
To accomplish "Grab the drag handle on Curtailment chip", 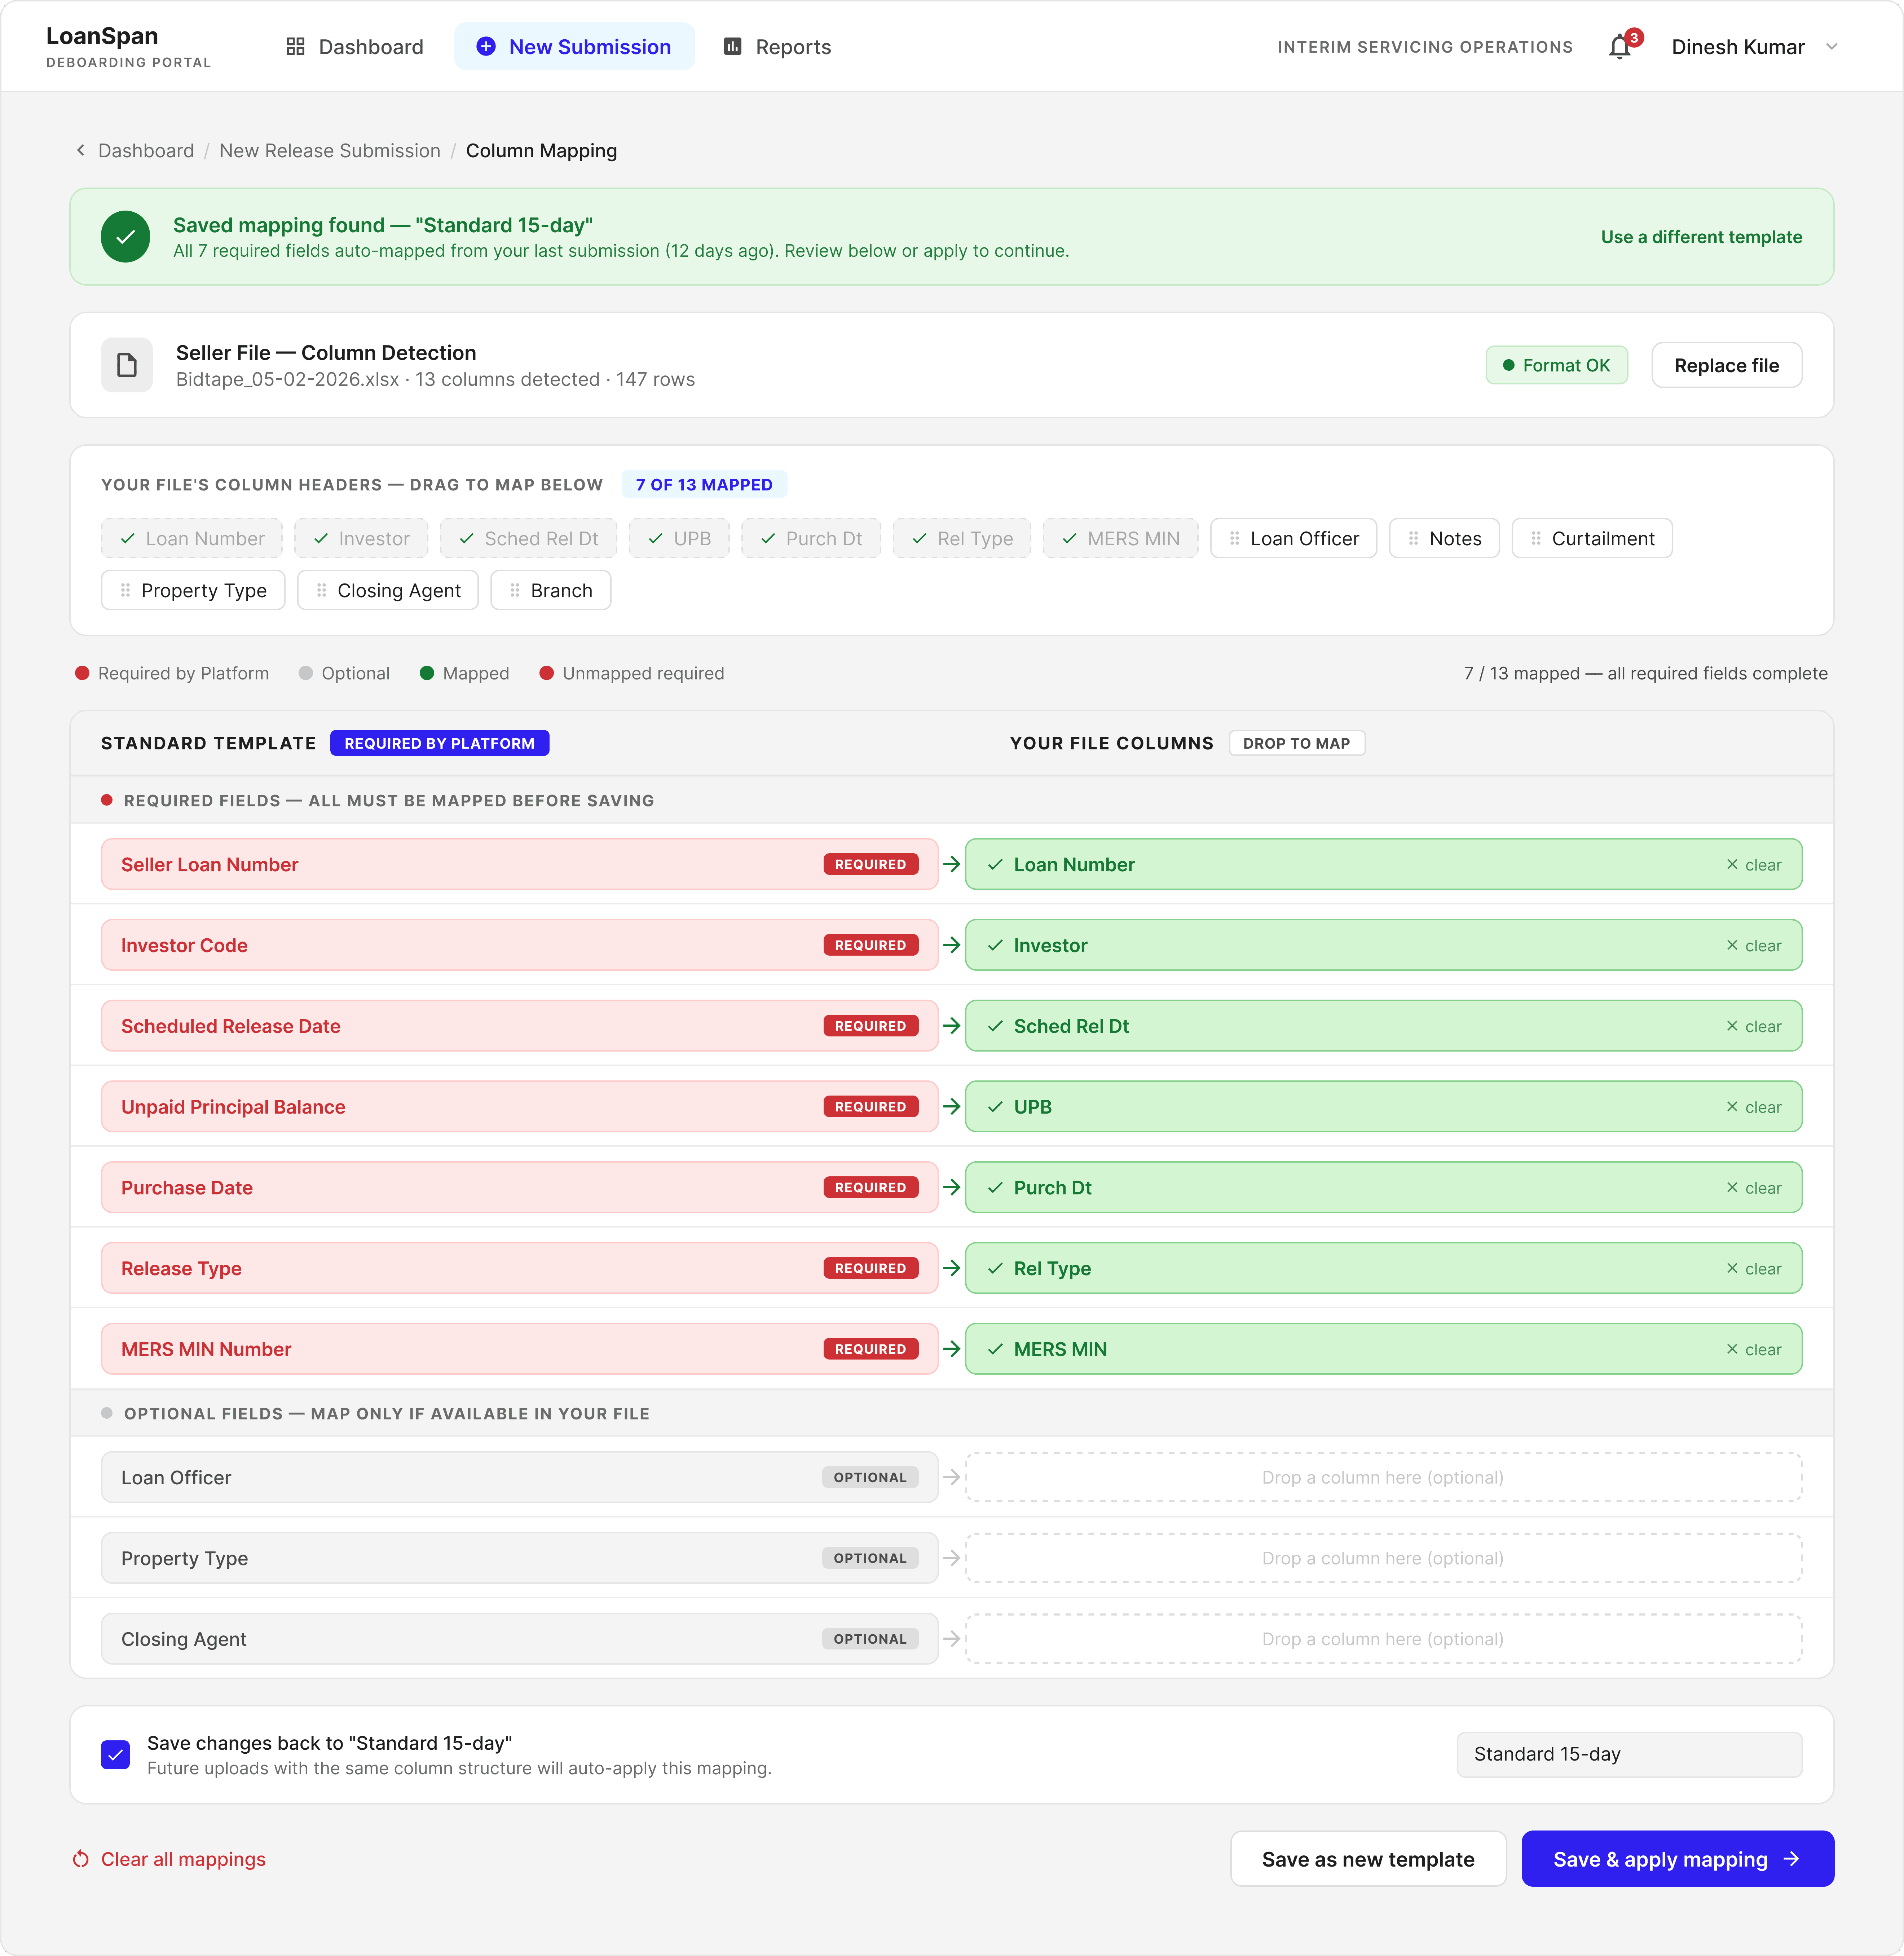I will pos(1536,538).
